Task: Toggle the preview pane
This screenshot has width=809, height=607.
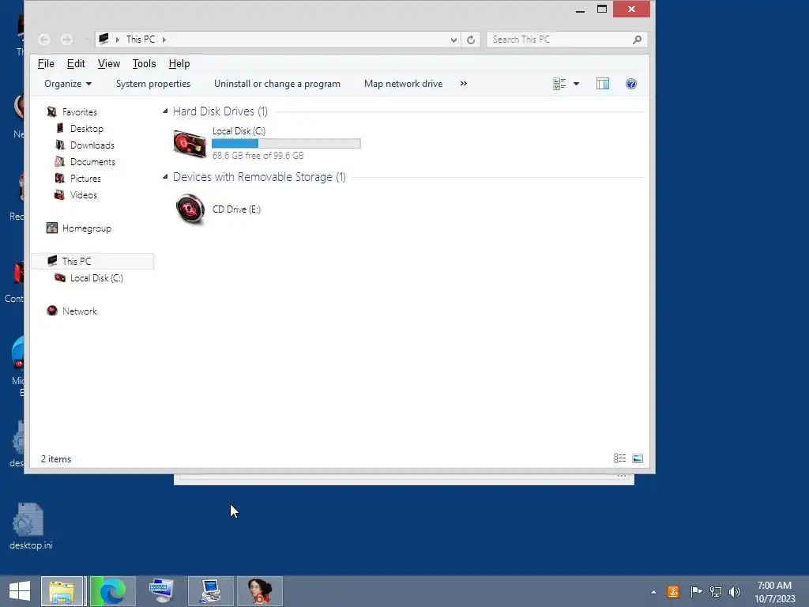Action: coord(603,84)
